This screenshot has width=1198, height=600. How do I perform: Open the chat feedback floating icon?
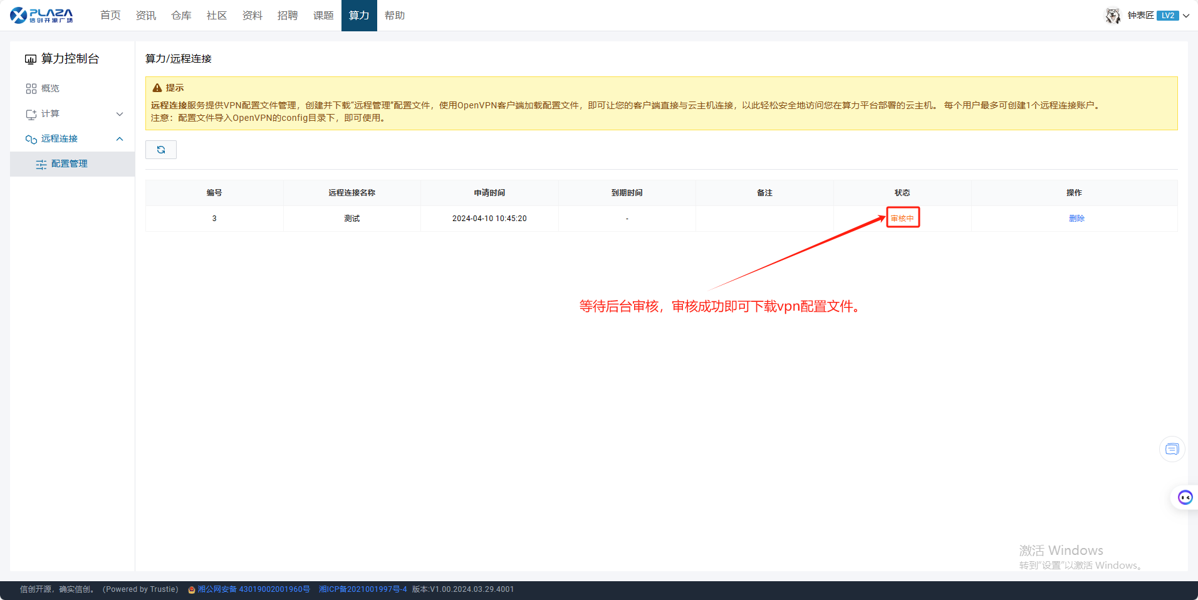point(1172,449)
